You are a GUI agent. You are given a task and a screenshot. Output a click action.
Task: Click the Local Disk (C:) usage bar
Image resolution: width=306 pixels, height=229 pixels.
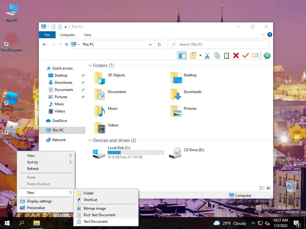click(136, 152)
